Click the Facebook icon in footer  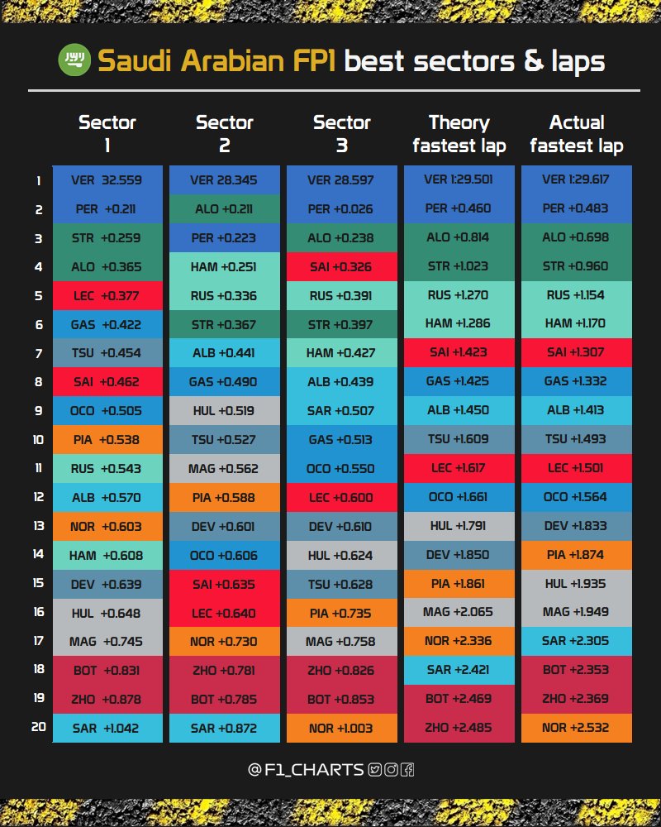(x=407, y=770)
